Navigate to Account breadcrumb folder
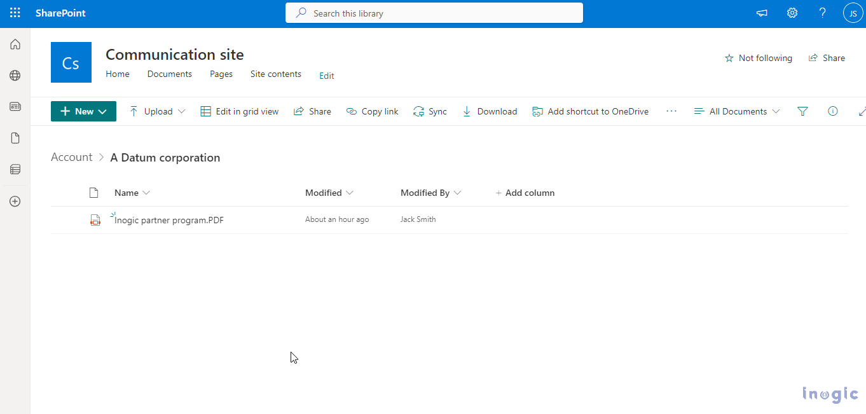This screenshot has width=866, height=414. (x=71, y=158)
